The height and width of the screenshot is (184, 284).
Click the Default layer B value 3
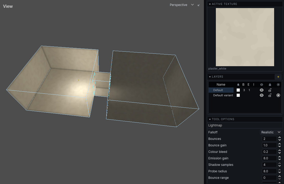244,90
